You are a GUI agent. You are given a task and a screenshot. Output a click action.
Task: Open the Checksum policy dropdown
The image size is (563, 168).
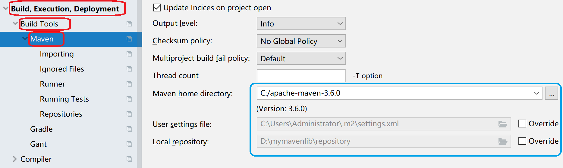301,41
